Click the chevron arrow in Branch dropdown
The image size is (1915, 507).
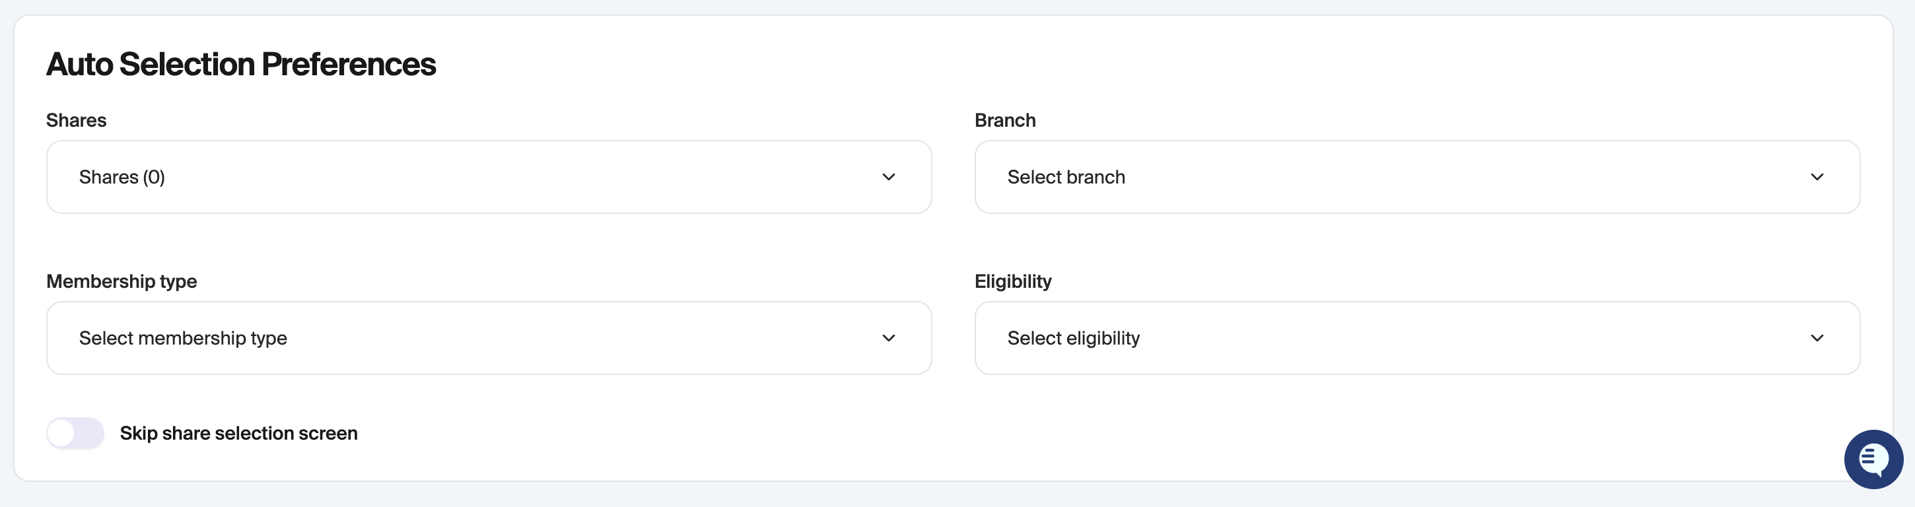click(1817, 177)
